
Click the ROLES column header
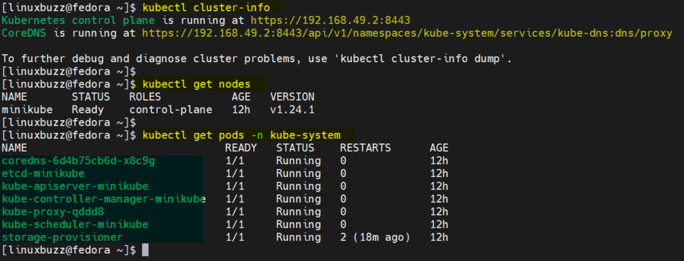pos(145,97)
